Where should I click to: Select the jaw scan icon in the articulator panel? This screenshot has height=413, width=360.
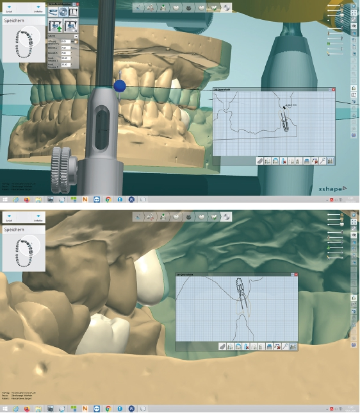coord(53,12)
